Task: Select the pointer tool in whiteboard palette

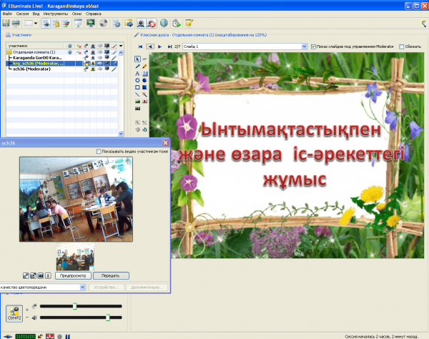Action: pos(137,58)
